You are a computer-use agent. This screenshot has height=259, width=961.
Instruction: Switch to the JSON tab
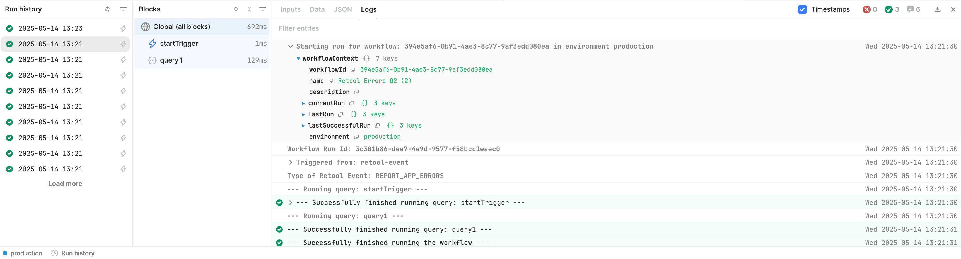[342, 9]
